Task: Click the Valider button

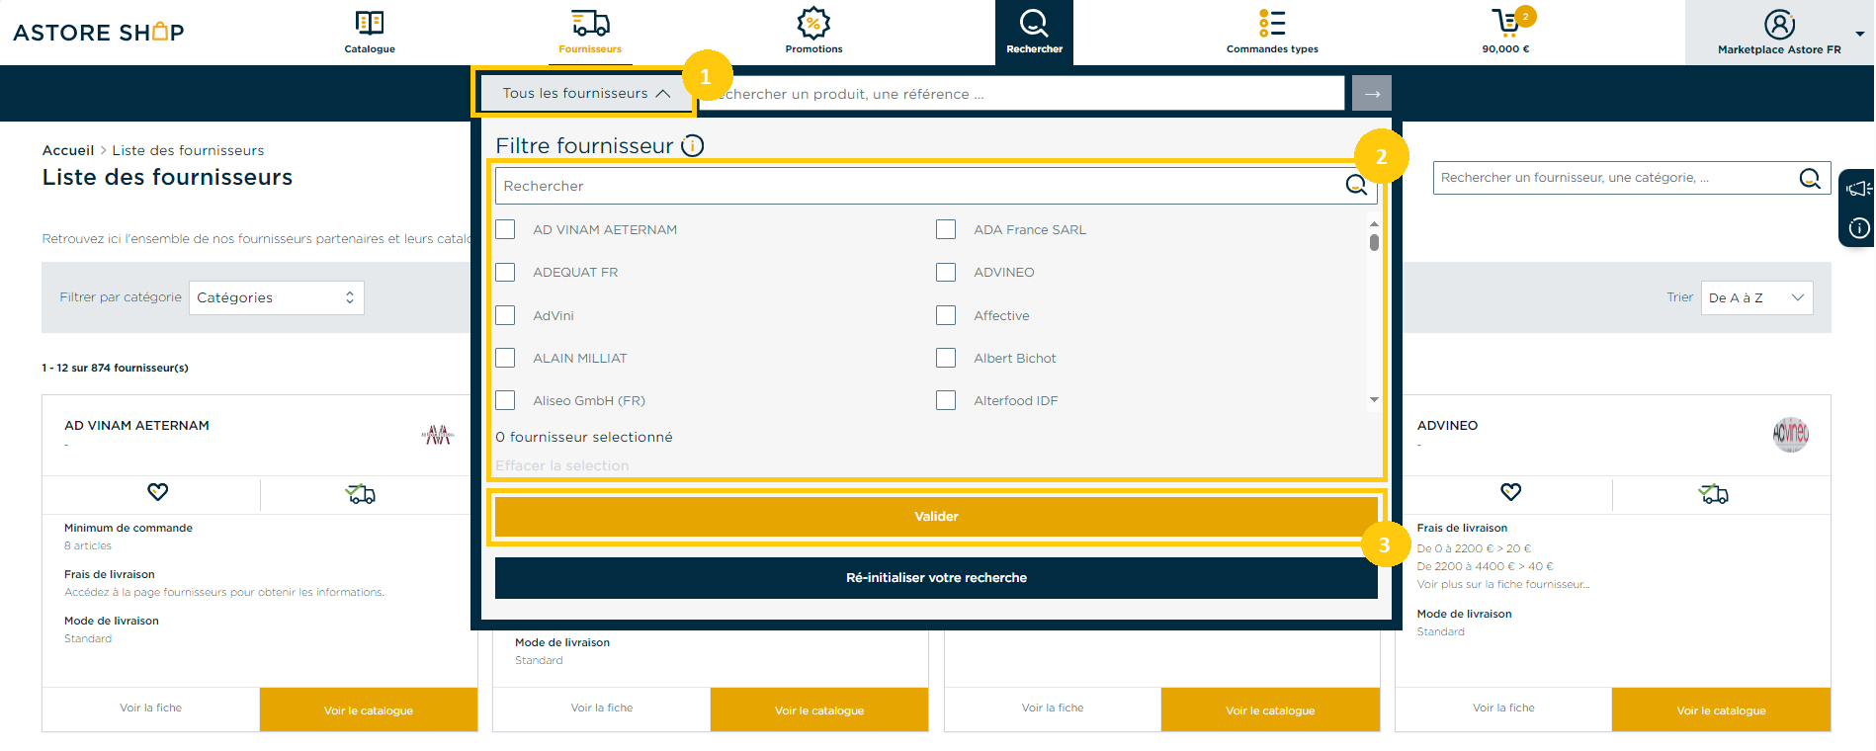Action: click(936, 516)
